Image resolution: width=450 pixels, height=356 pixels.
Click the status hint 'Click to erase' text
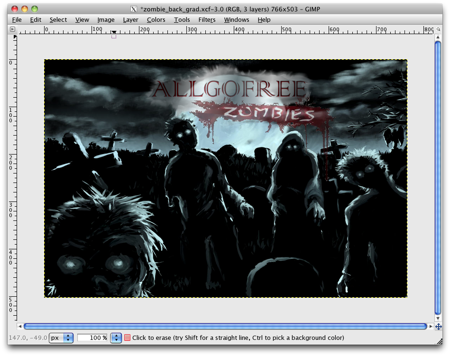tap(238, 338)
